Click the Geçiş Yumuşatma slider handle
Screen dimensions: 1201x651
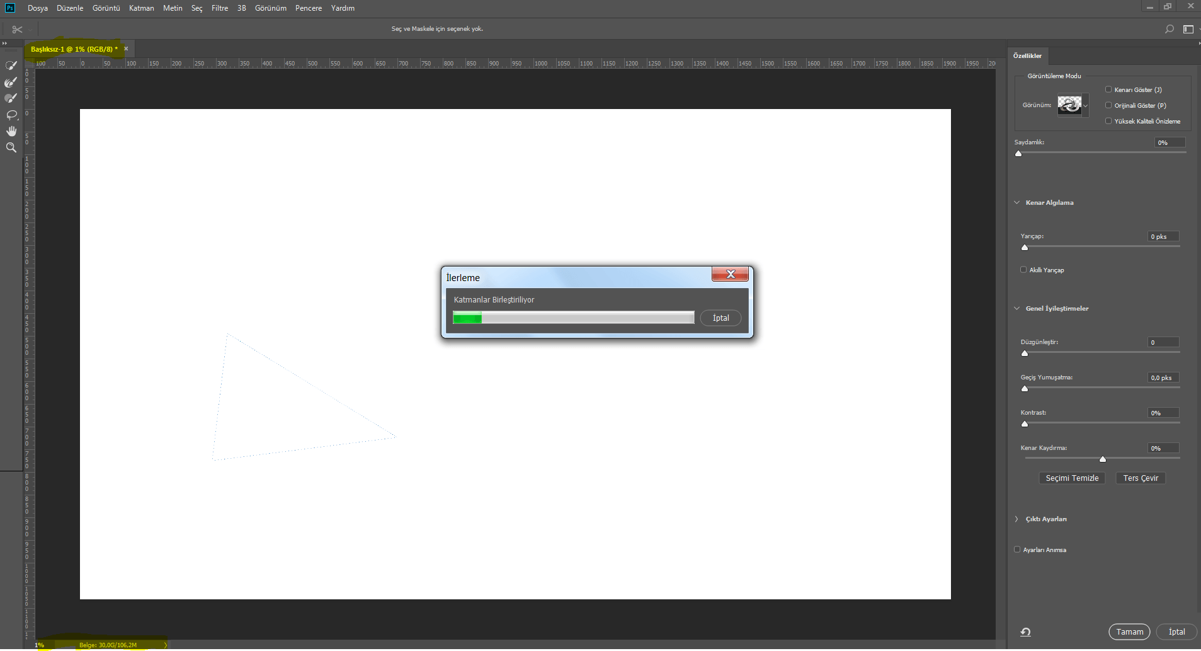(x=1025, y=389)
